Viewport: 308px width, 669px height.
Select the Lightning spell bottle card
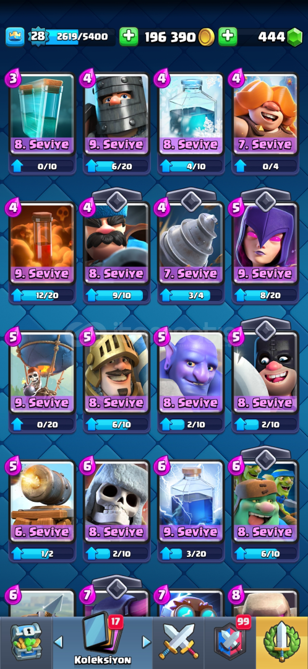point(191,510)
